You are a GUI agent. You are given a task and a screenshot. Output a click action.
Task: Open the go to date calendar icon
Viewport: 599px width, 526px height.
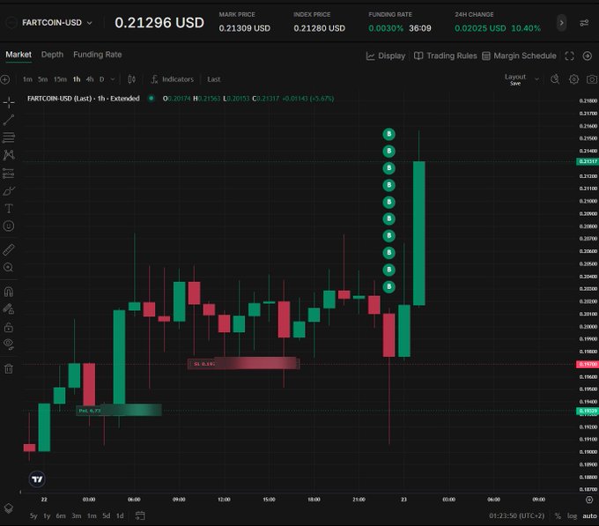[140, 515]
